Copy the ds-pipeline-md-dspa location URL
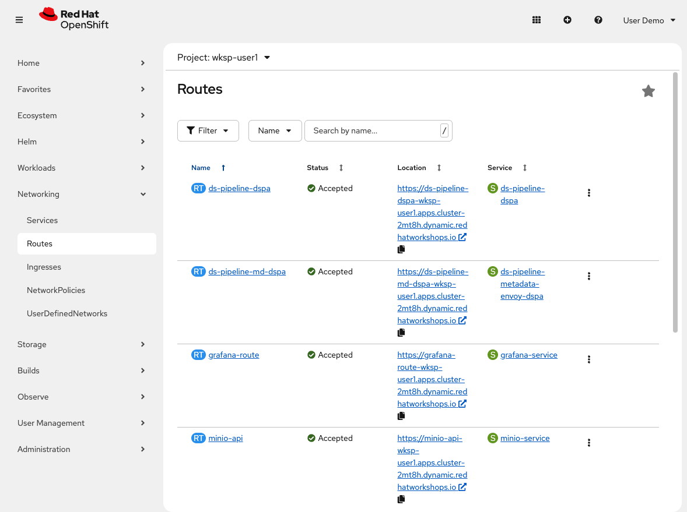 (401, 333)
